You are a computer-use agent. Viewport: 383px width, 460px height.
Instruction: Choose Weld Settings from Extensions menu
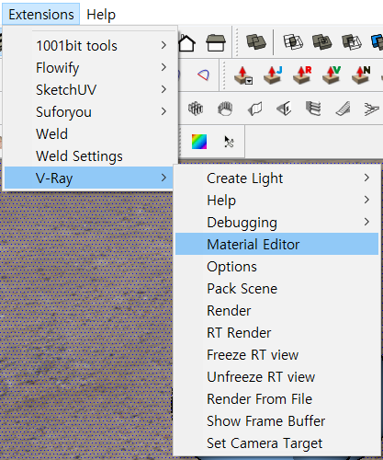(x=91, y=156)
